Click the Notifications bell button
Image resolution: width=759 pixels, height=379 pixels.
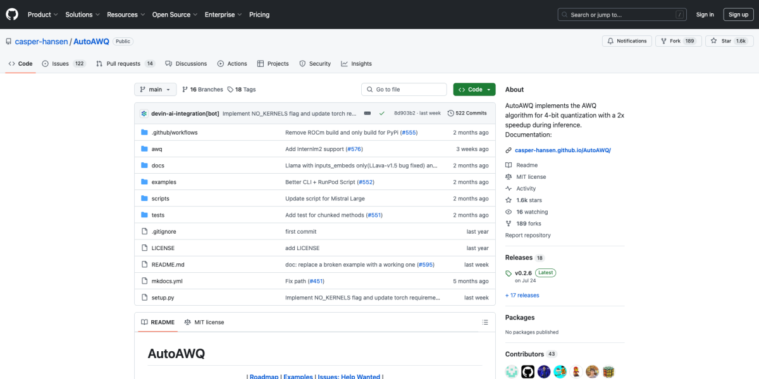pos(627,41)
